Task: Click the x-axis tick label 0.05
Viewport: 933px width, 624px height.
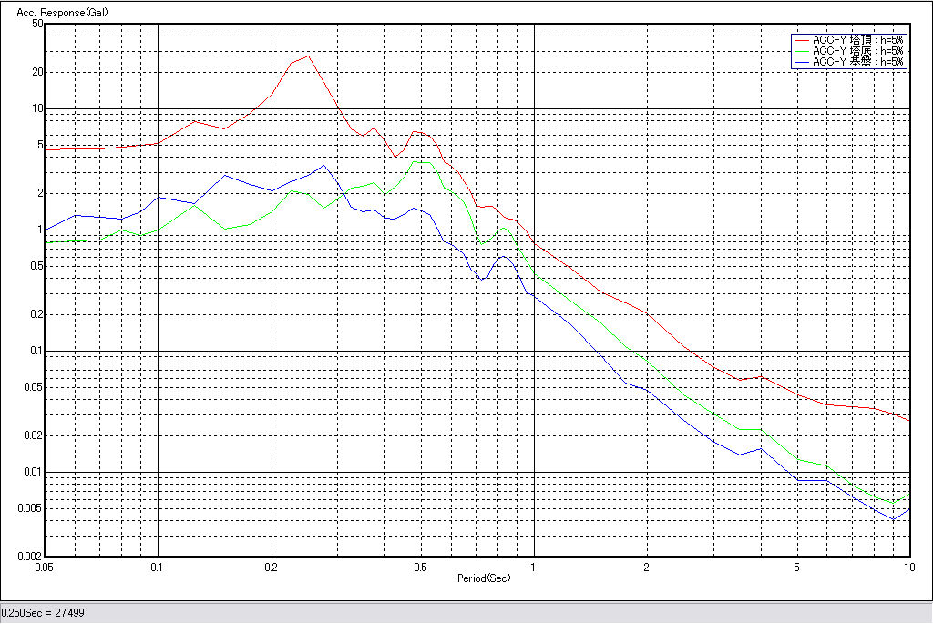Action: coord(44,568)
